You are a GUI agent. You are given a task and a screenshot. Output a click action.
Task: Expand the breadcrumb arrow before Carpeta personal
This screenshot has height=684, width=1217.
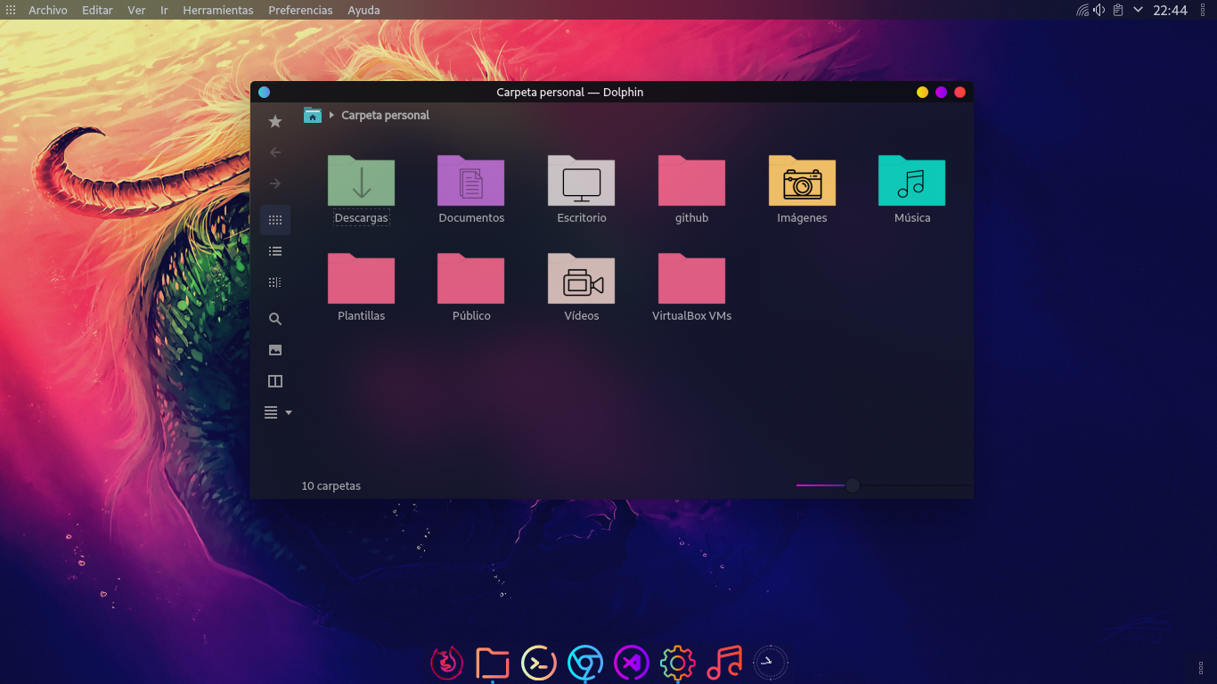pyautogui.click(x=331, y=115)
